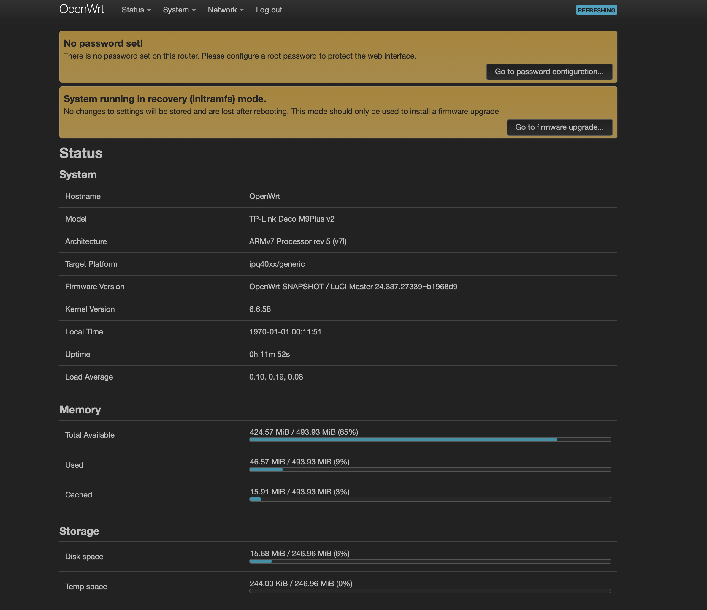This screenshot has width=707, height=610.
Task: Select text 424.57 MiB / 493.93 MiB (85%)
Action: point(304,432)
